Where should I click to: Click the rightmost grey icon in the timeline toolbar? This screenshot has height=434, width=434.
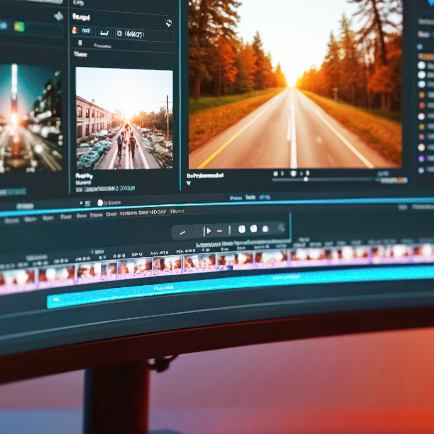click(x=281, y=228)
